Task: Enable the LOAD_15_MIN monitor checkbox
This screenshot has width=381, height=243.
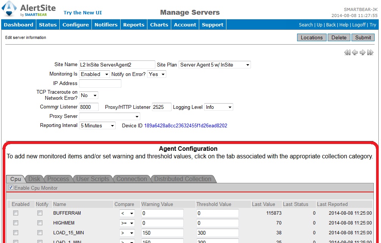Action: point(16,233)
